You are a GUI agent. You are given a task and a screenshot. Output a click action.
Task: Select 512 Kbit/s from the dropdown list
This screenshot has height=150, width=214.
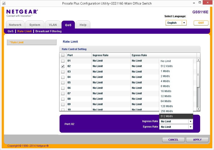[176, 66]
